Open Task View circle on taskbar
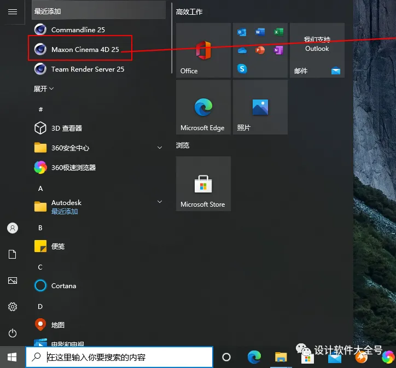Screen dimensions: 396x368 point(226,357)
